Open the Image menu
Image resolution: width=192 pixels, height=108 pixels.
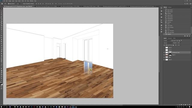pyautogui.click(x=10, y=1)
